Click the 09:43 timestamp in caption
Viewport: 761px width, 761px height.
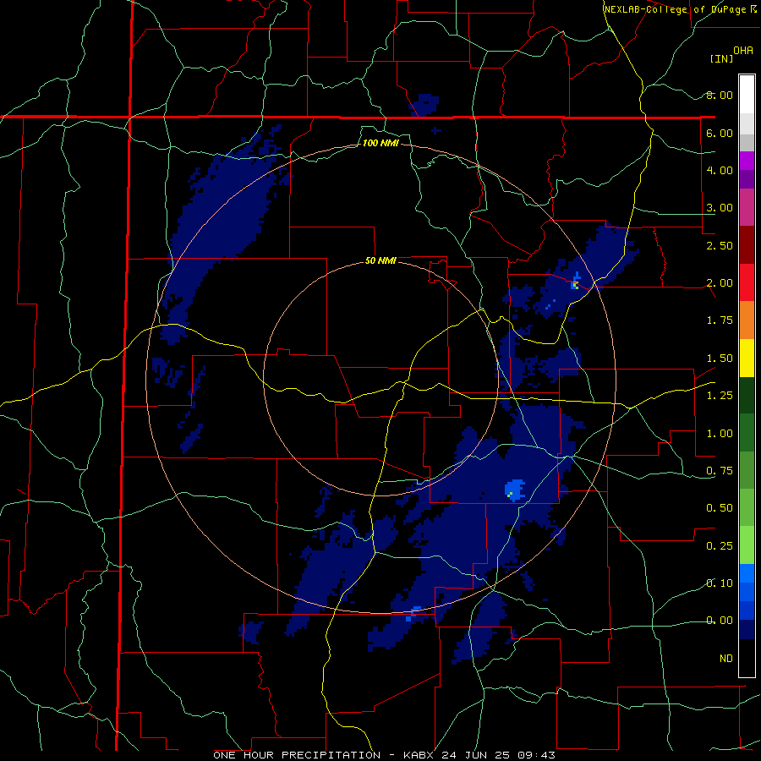539,755
